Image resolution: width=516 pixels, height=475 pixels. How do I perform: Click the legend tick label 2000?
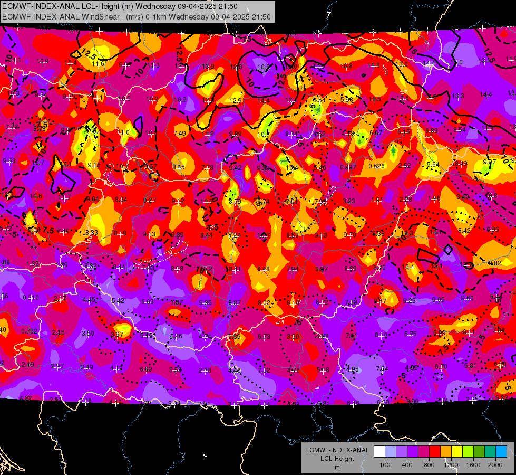tap(495, 465)
